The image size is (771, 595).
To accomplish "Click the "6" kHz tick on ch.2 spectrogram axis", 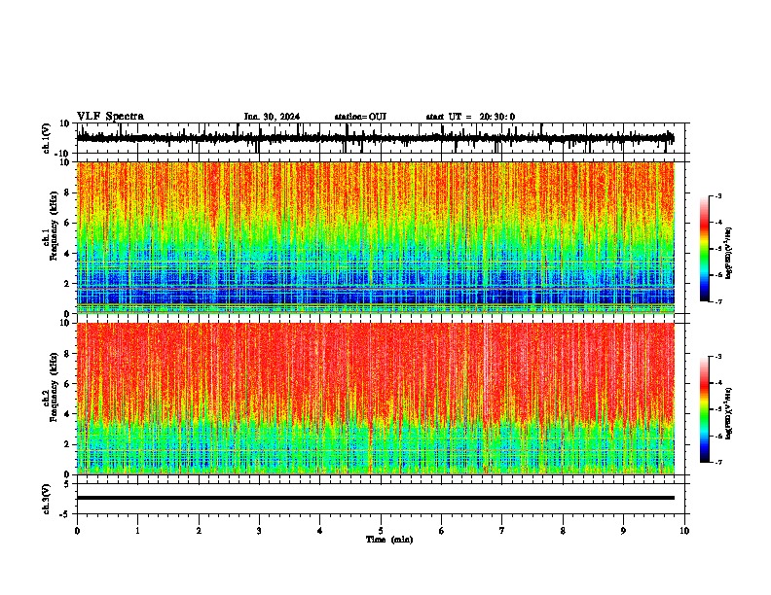I will coord(68,384).
